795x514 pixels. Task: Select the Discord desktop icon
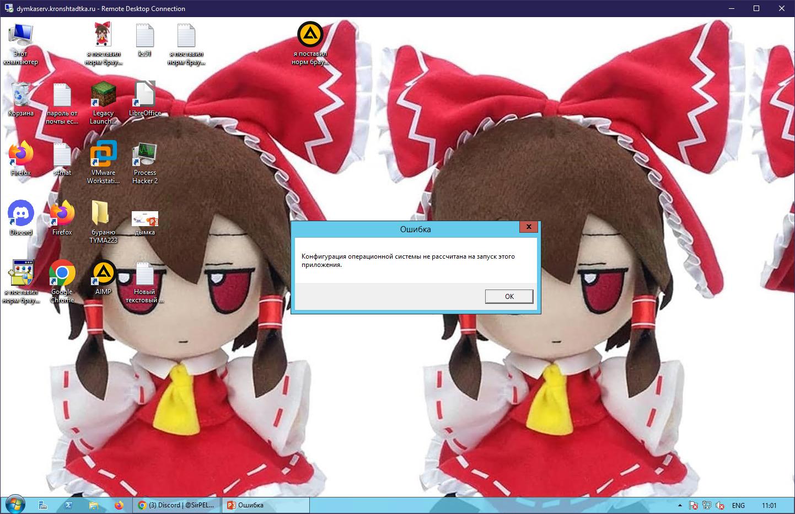[20, 219]
